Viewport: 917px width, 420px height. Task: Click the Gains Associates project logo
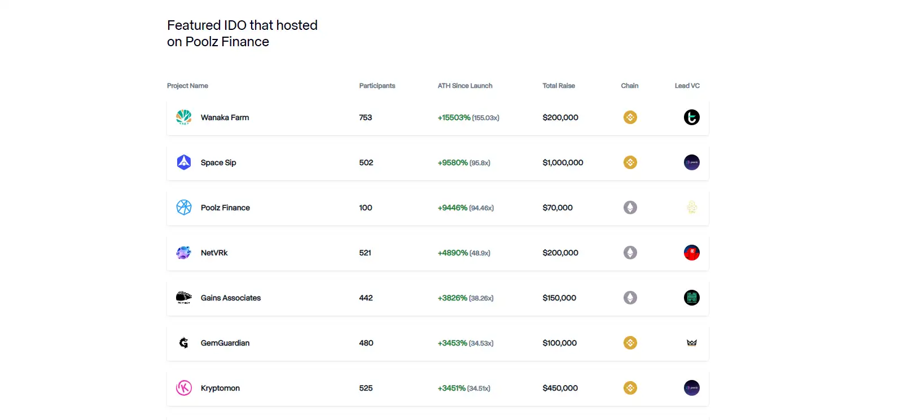[184, 298]
